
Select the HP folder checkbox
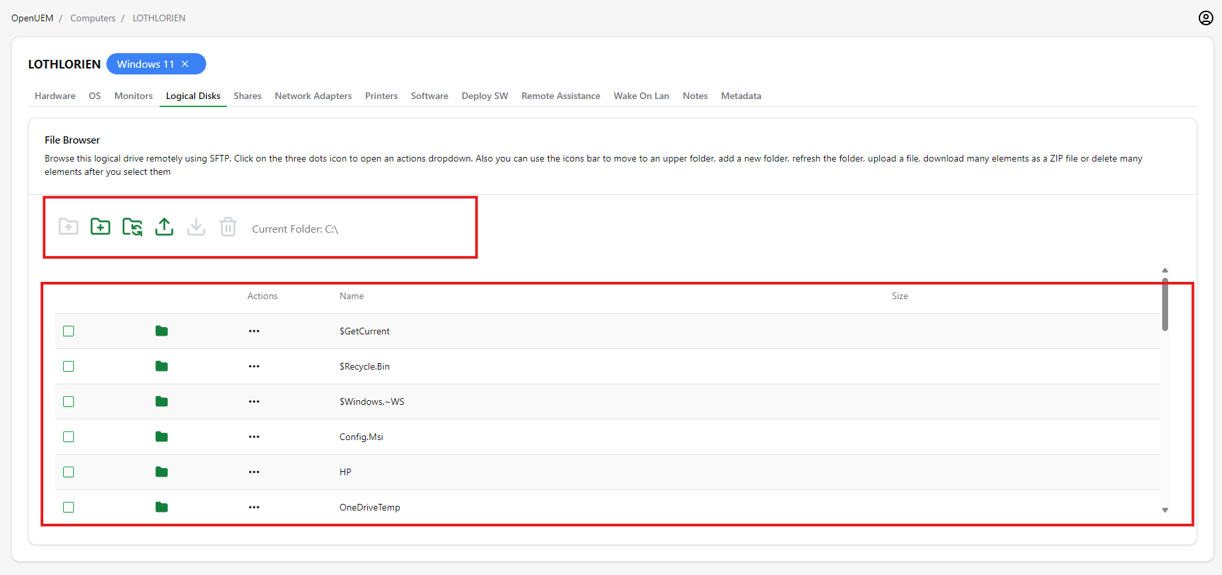pos(69,472)
